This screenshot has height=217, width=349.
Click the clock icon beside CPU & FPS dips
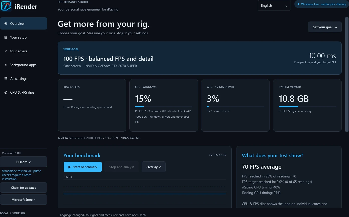[x=6, y=92]
